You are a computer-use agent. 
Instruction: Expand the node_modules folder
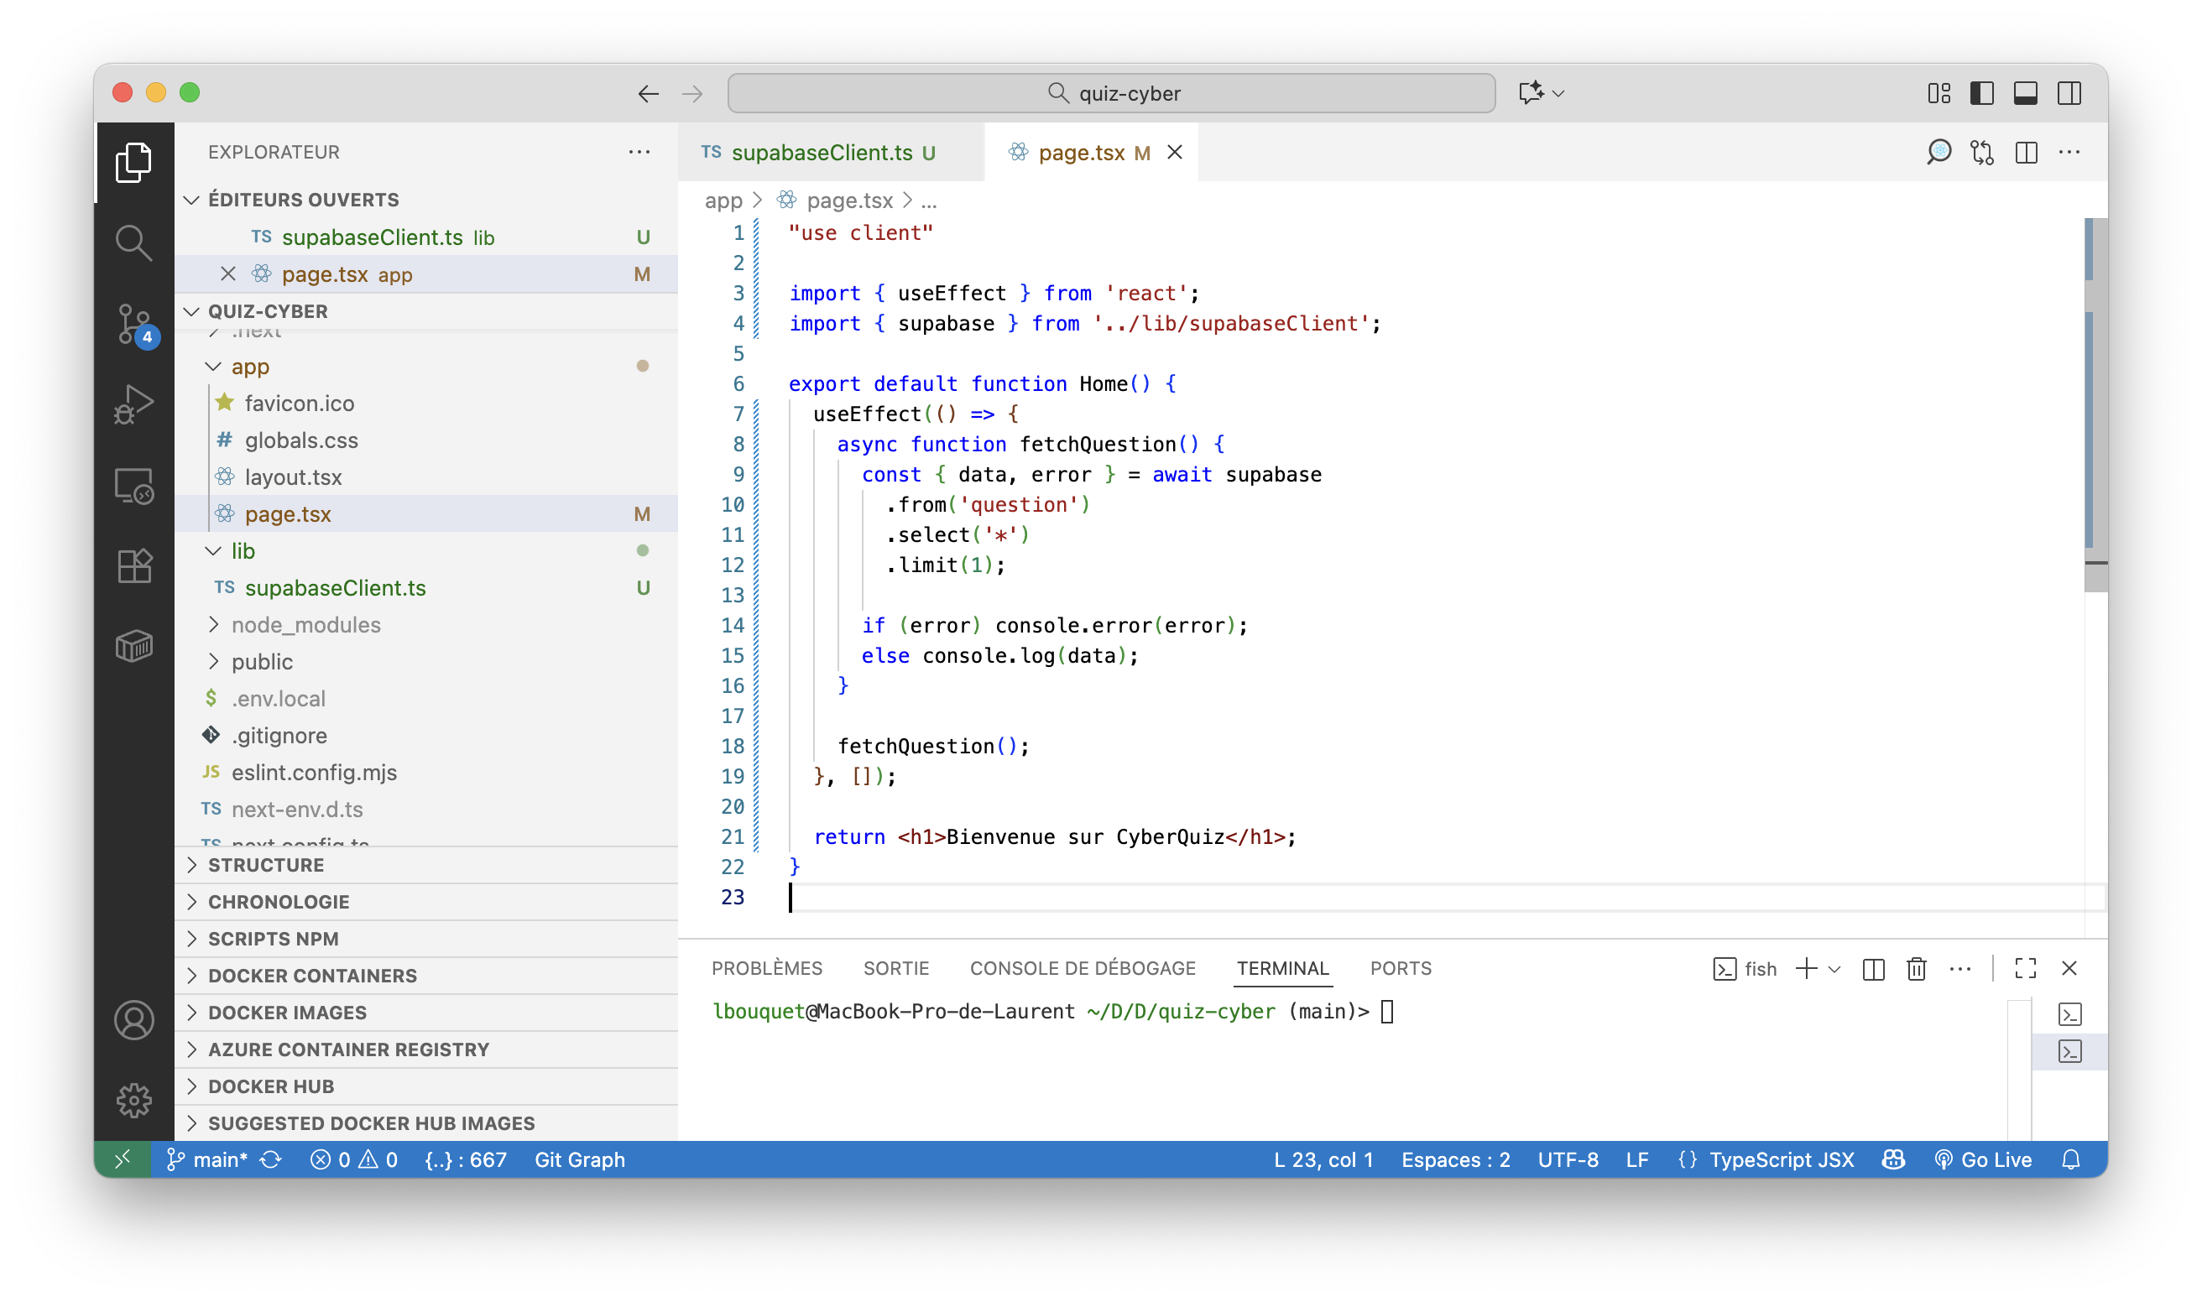pos(305,625)
